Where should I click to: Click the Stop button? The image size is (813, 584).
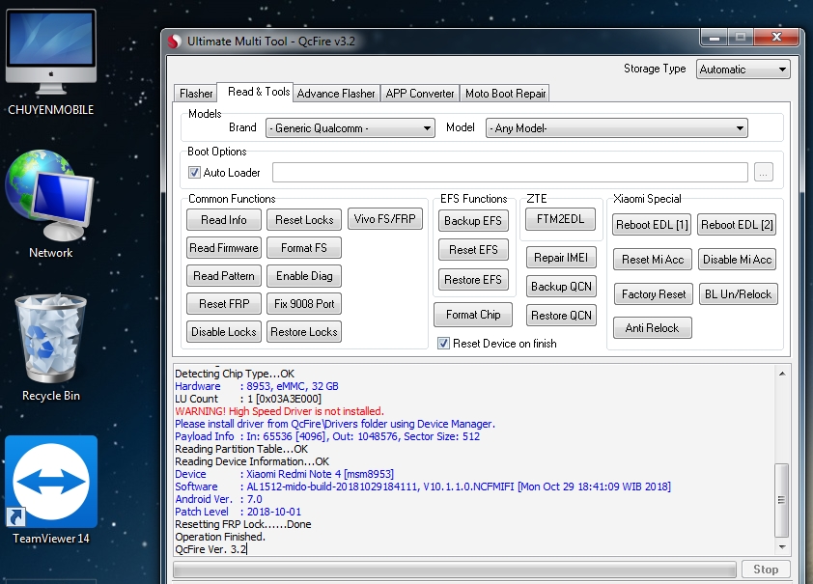tap(766, 569)
